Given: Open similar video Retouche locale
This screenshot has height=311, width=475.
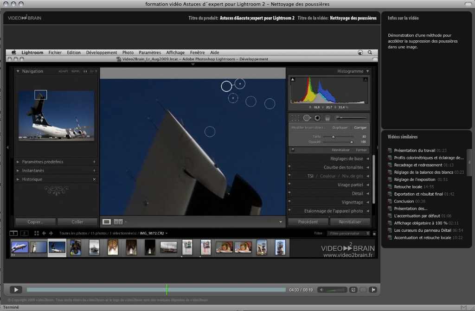Looking at the screenshot, I should [x=408, y=187].
